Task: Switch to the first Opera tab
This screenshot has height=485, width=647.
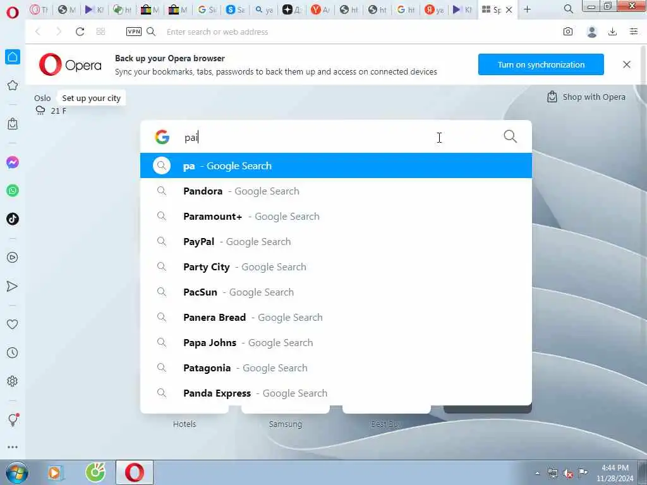Action: coord(39,9)
